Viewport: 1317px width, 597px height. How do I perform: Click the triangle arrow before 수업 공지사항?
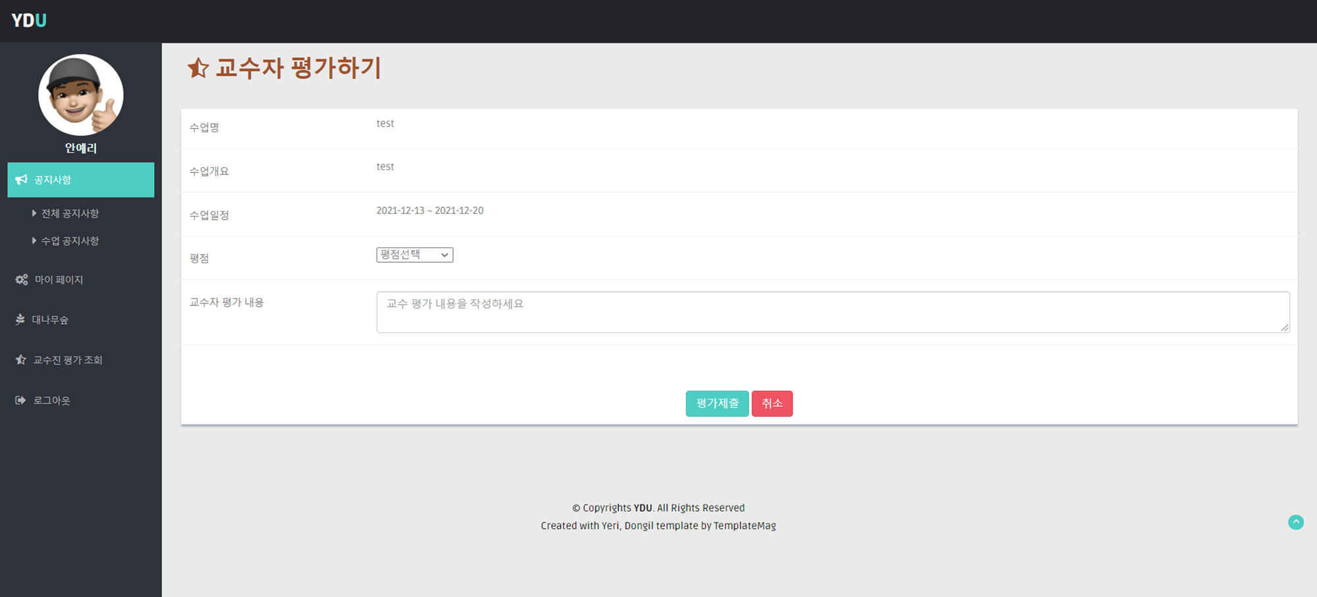pyautogui.click(x=34, y=241)
